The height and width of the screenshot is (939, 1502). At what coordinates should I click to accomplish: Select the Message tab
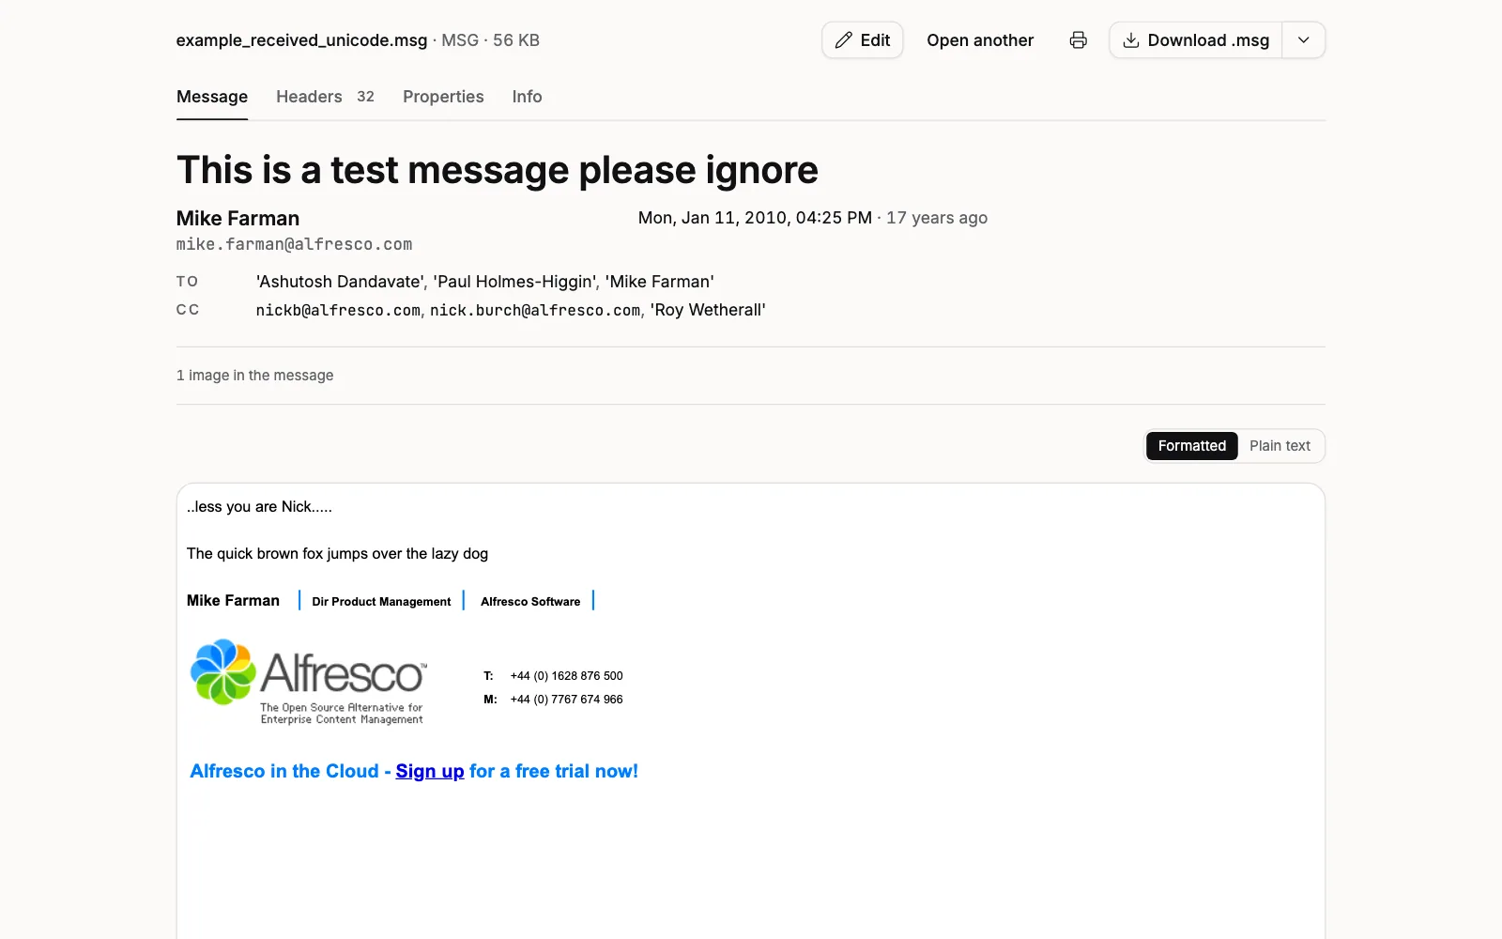tap(212, 97)
